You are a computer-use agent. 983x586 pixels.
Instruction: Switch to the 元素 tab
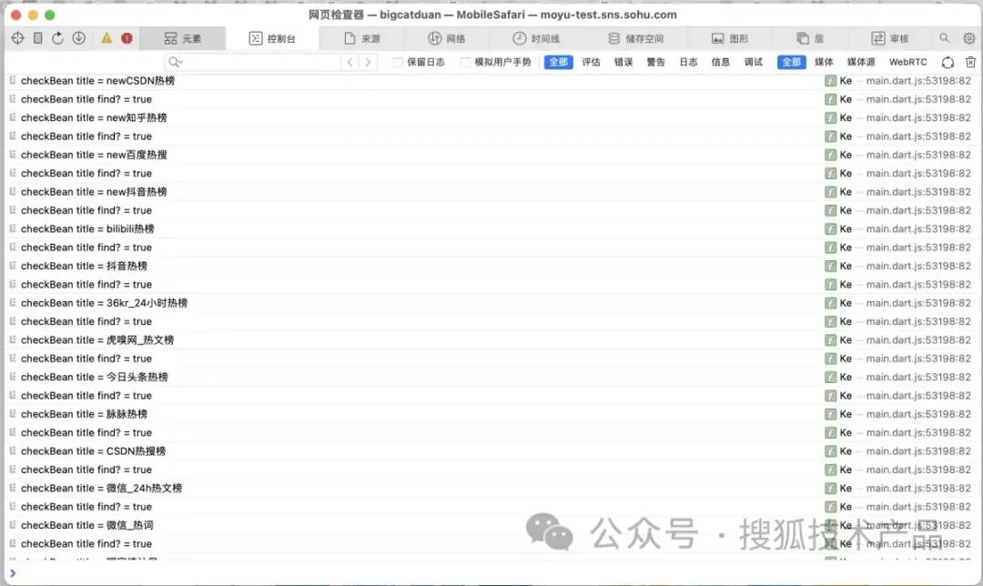182,38
